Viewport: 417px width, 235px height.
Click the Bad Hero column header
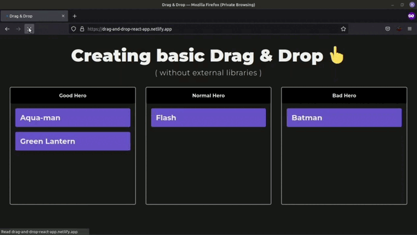[x=344, y=96]
